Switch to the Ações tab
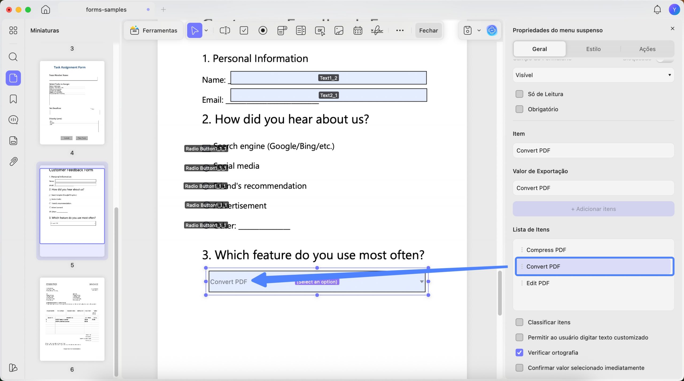 click(x=647, y=49)
